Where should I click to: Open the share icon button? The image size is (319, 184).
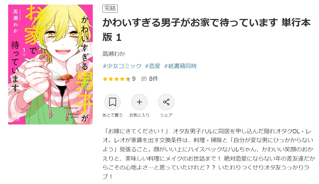coord(166,102)
